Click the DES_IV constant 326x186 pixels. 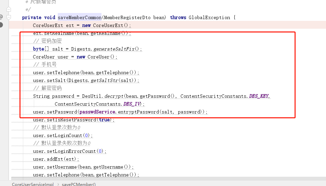(132, 104)
